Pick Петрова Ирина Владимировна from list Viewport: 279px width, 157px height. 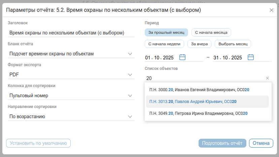point(199,113)
